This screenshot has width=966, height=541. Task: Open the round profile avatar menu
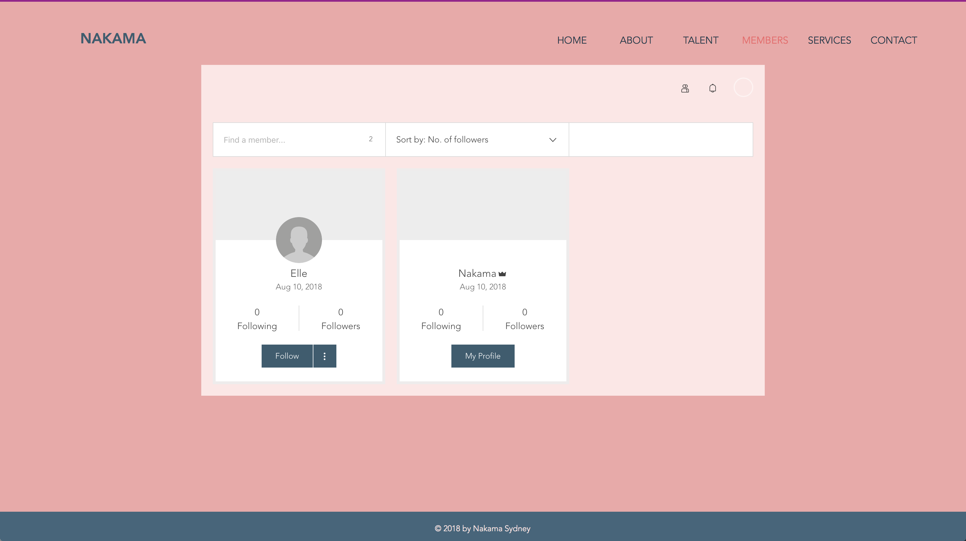tap(743, 87)
